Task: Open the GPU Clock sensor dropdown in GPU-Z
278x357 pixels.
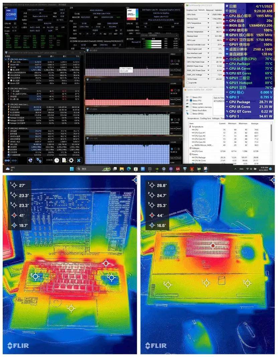Action: click(208, 14)
